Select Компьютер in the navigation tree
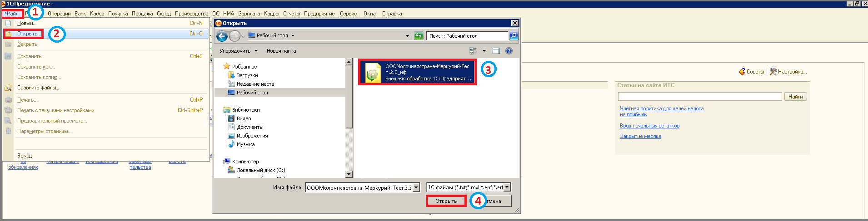Viewport: 868px width, 221px height. (x=245, y=162)
